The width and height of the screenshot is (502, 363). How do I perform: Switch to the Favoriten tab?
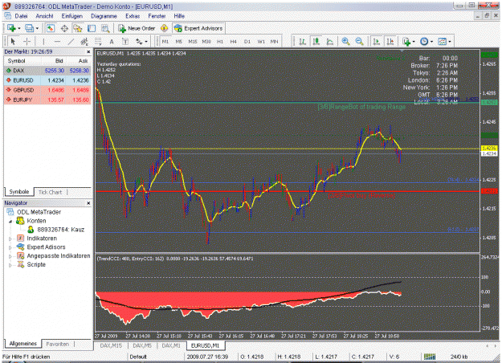click(58, 344)
